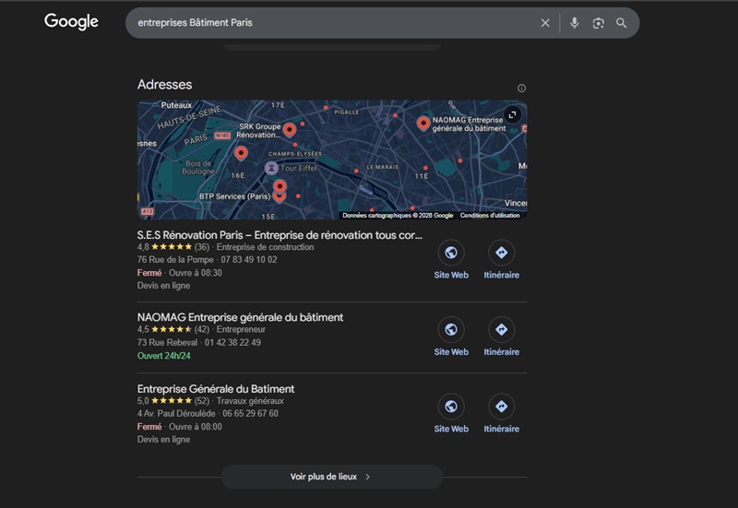This screenshot has height=508, width=738.
Task: Click Ouvre à 08:30 hours text
Action: 196,273
